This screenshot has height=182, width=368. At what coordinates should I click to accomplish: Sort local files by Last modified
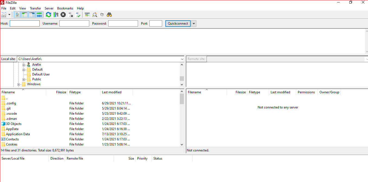[112, 92]
